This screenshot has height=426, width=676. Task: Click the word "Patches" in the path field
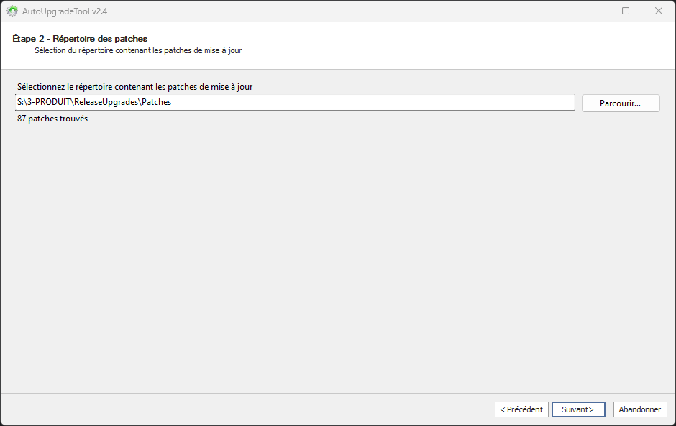pyautogui.click(x=156, y=103)
